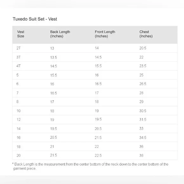Select the Back Length (Inches) header

[60, 34]
